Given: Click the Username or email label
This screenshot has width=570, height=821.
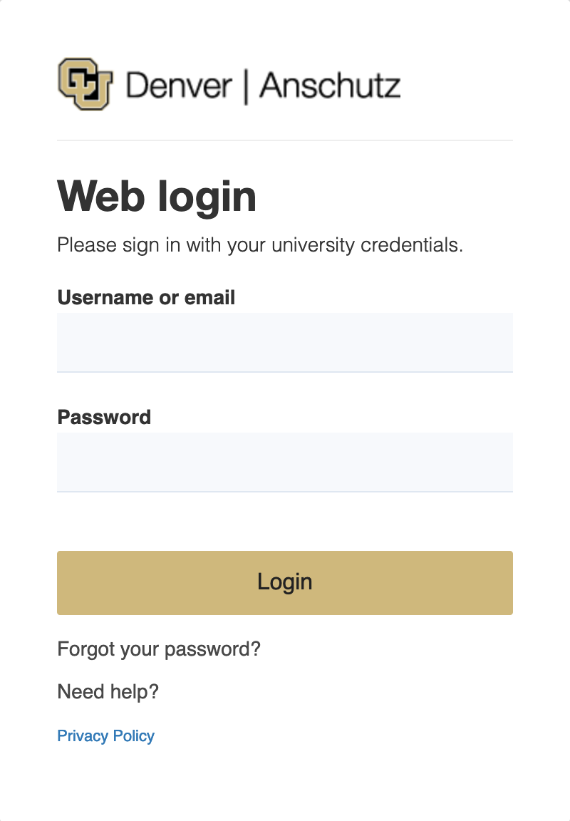Looking at the screenshot, I should tap(146, 297).
